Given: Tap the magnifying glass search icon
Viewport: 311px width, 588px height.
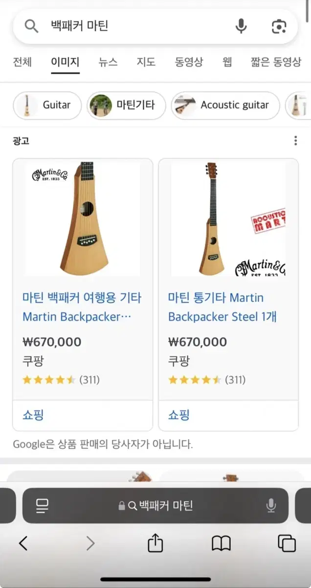Looking at the screenshot, I should coord(31,27).
